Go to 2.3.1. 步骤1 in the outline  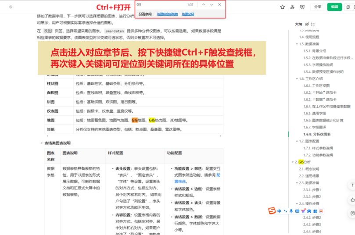point(312,190)
